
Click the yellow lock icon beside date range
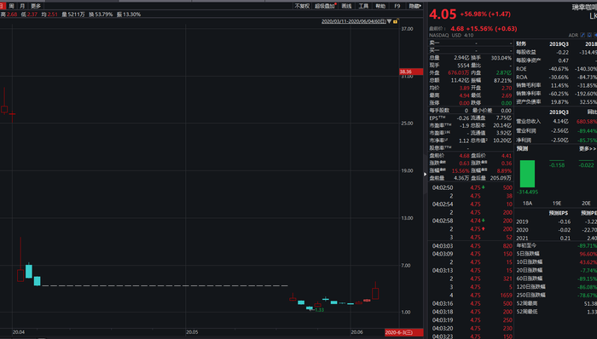click(x=396, y=21)
